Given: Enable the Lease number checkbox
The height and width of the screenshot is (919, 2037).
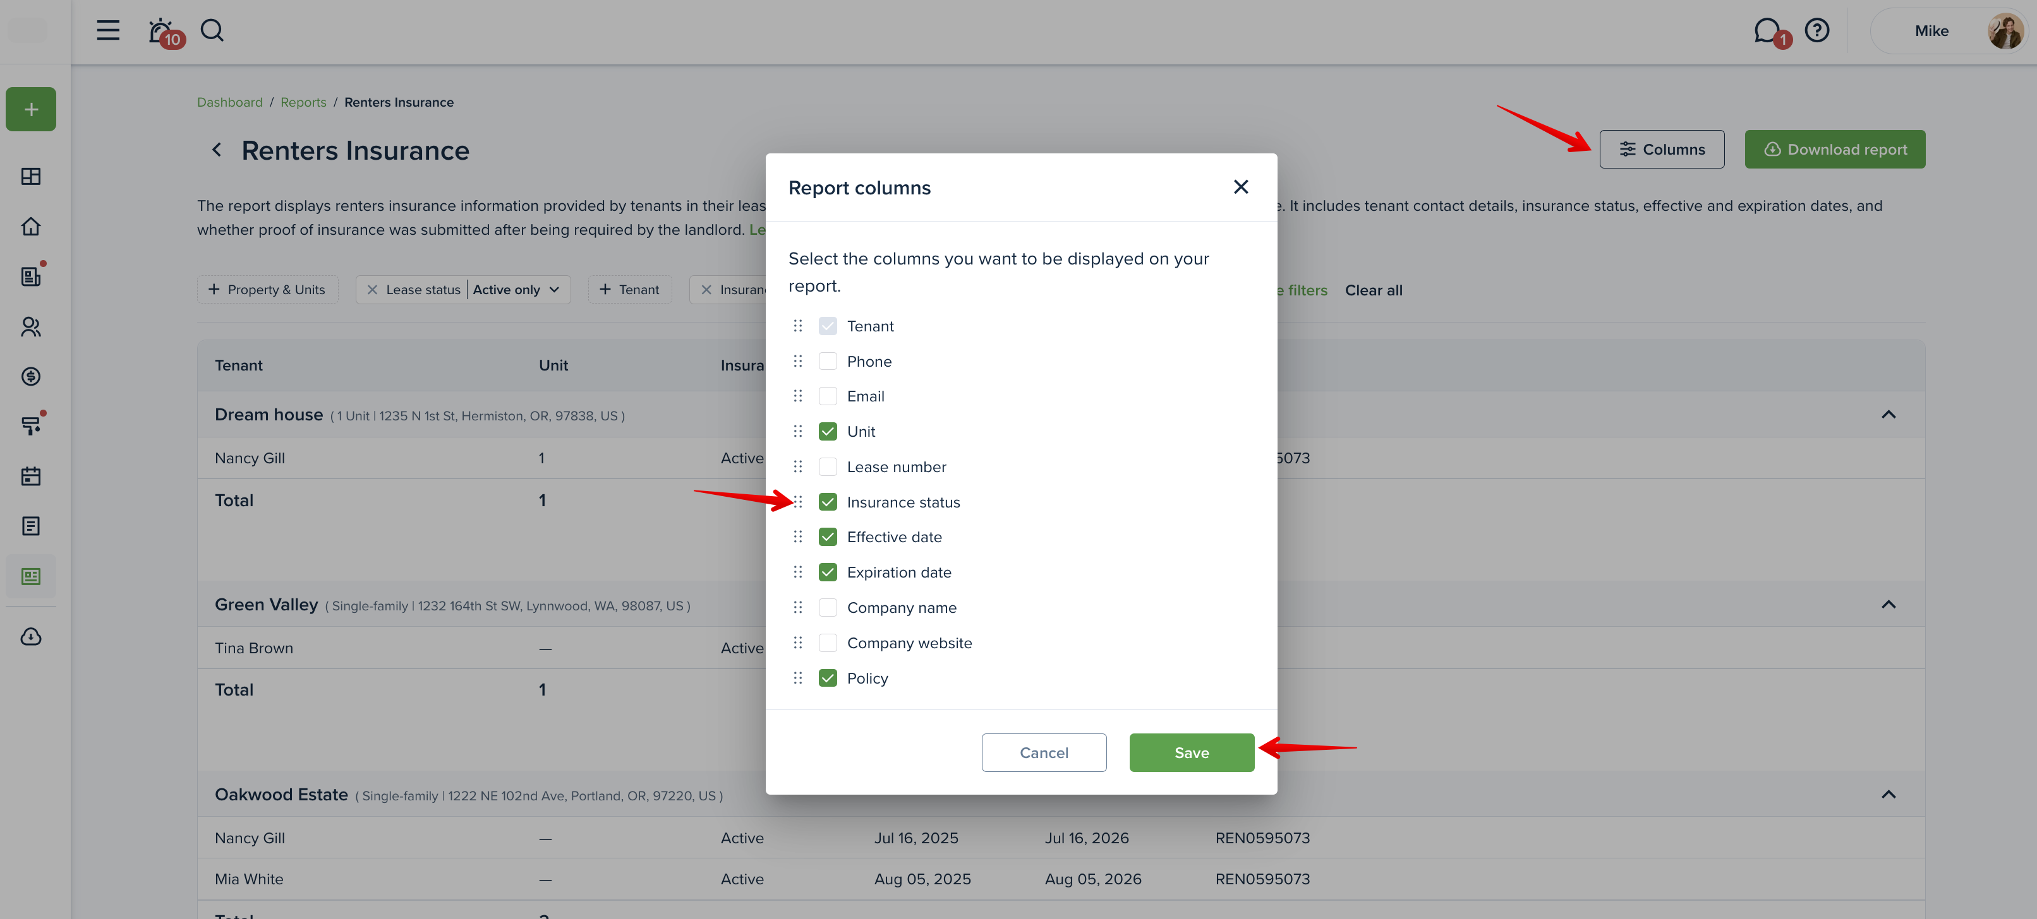Looking at the screenshot, I should click(827, 466).
